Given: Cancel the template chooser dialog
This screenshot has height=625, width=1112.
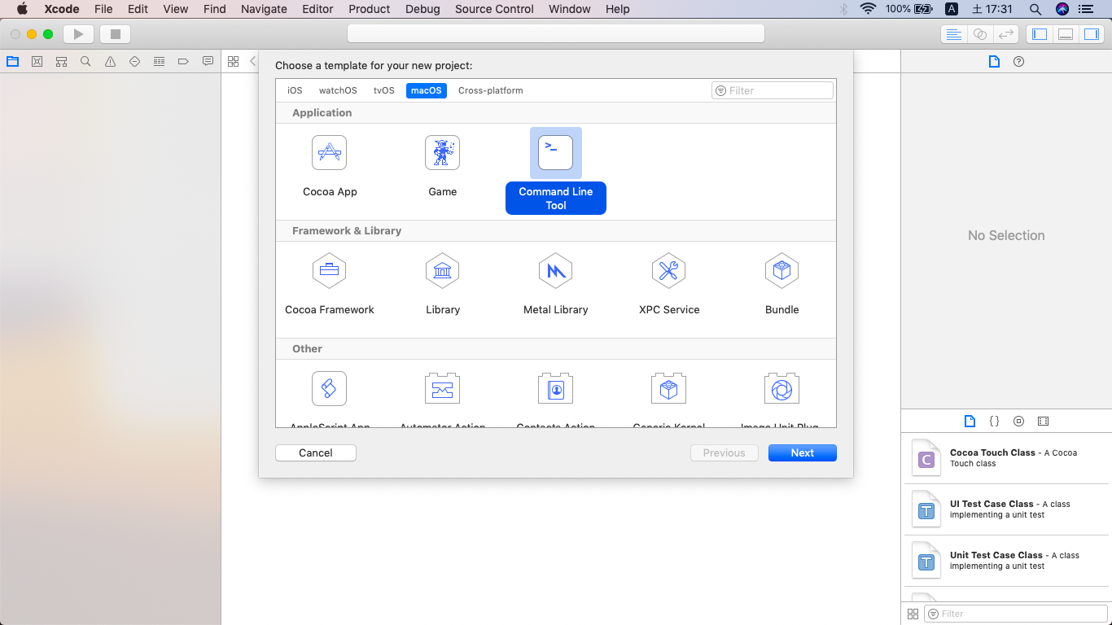Looking at the screenshot, I should pos(315,452).
